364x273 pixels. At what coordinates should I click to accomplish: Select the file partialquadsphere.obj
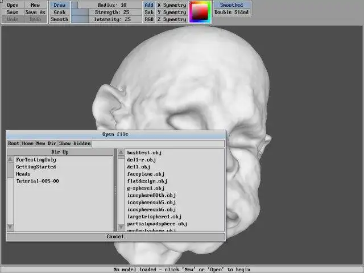[157, 224]
